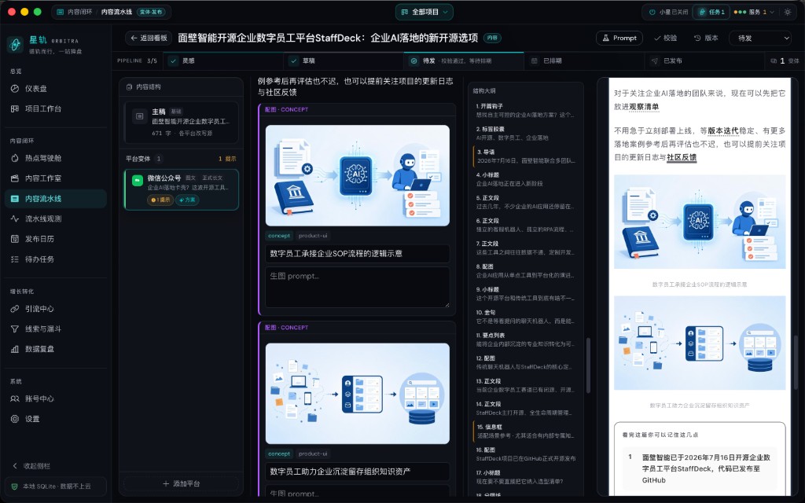Click the 1 提示 count in 平台变体 header

[227, 159]
